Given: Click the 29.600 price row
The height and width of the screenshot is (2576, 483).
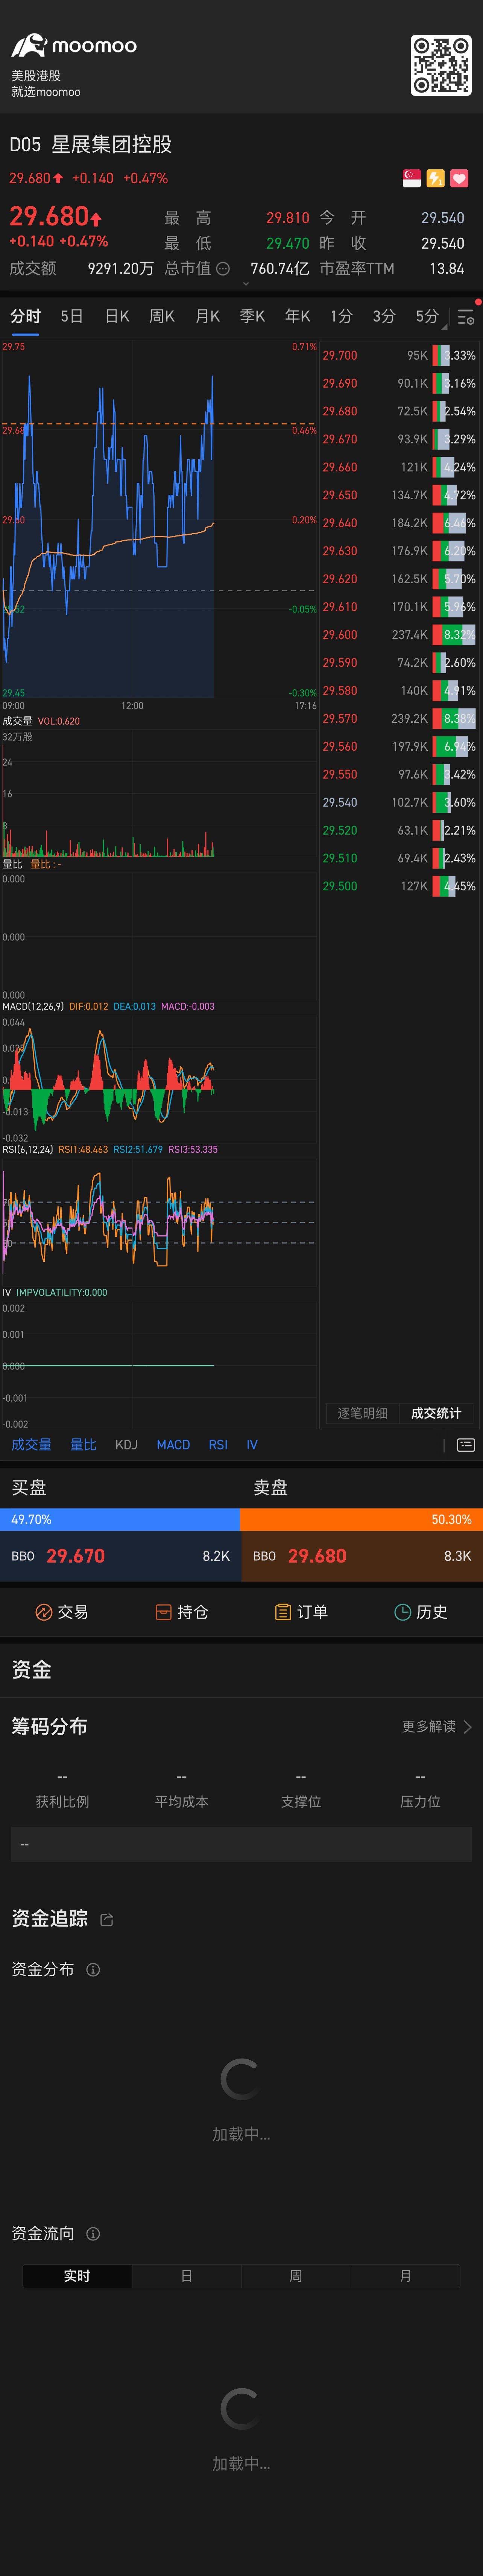Looking at the screenshot, I should (399, 635).
